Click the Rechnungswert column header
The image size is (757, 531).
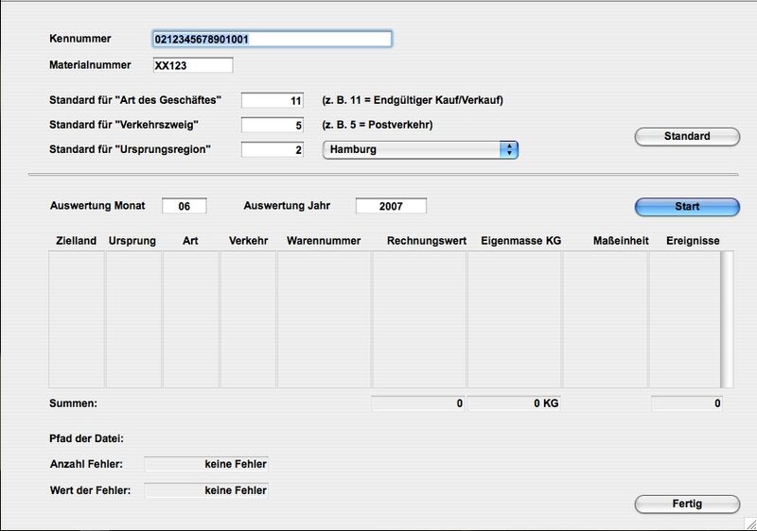pos(426,241)
